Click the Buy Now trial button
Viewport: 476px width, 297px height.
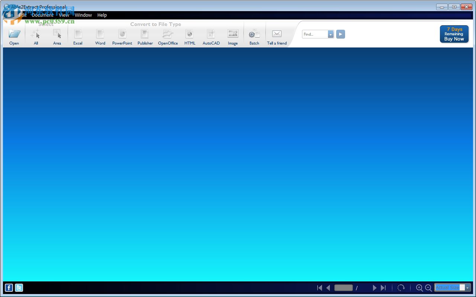click(454, 34)
